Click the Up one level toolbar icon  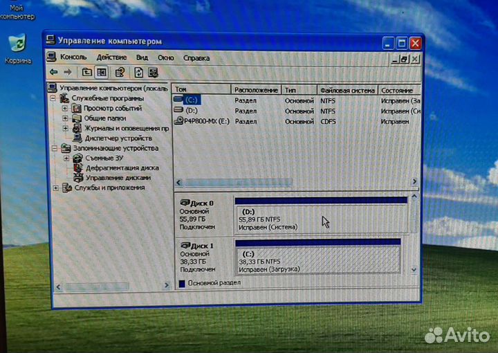[86, 73]
